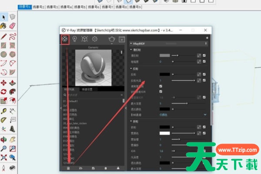Select the Zoom Window tool
Viewport: 261px width, 174px height.
pyautogui.click(x=13, y=148)
